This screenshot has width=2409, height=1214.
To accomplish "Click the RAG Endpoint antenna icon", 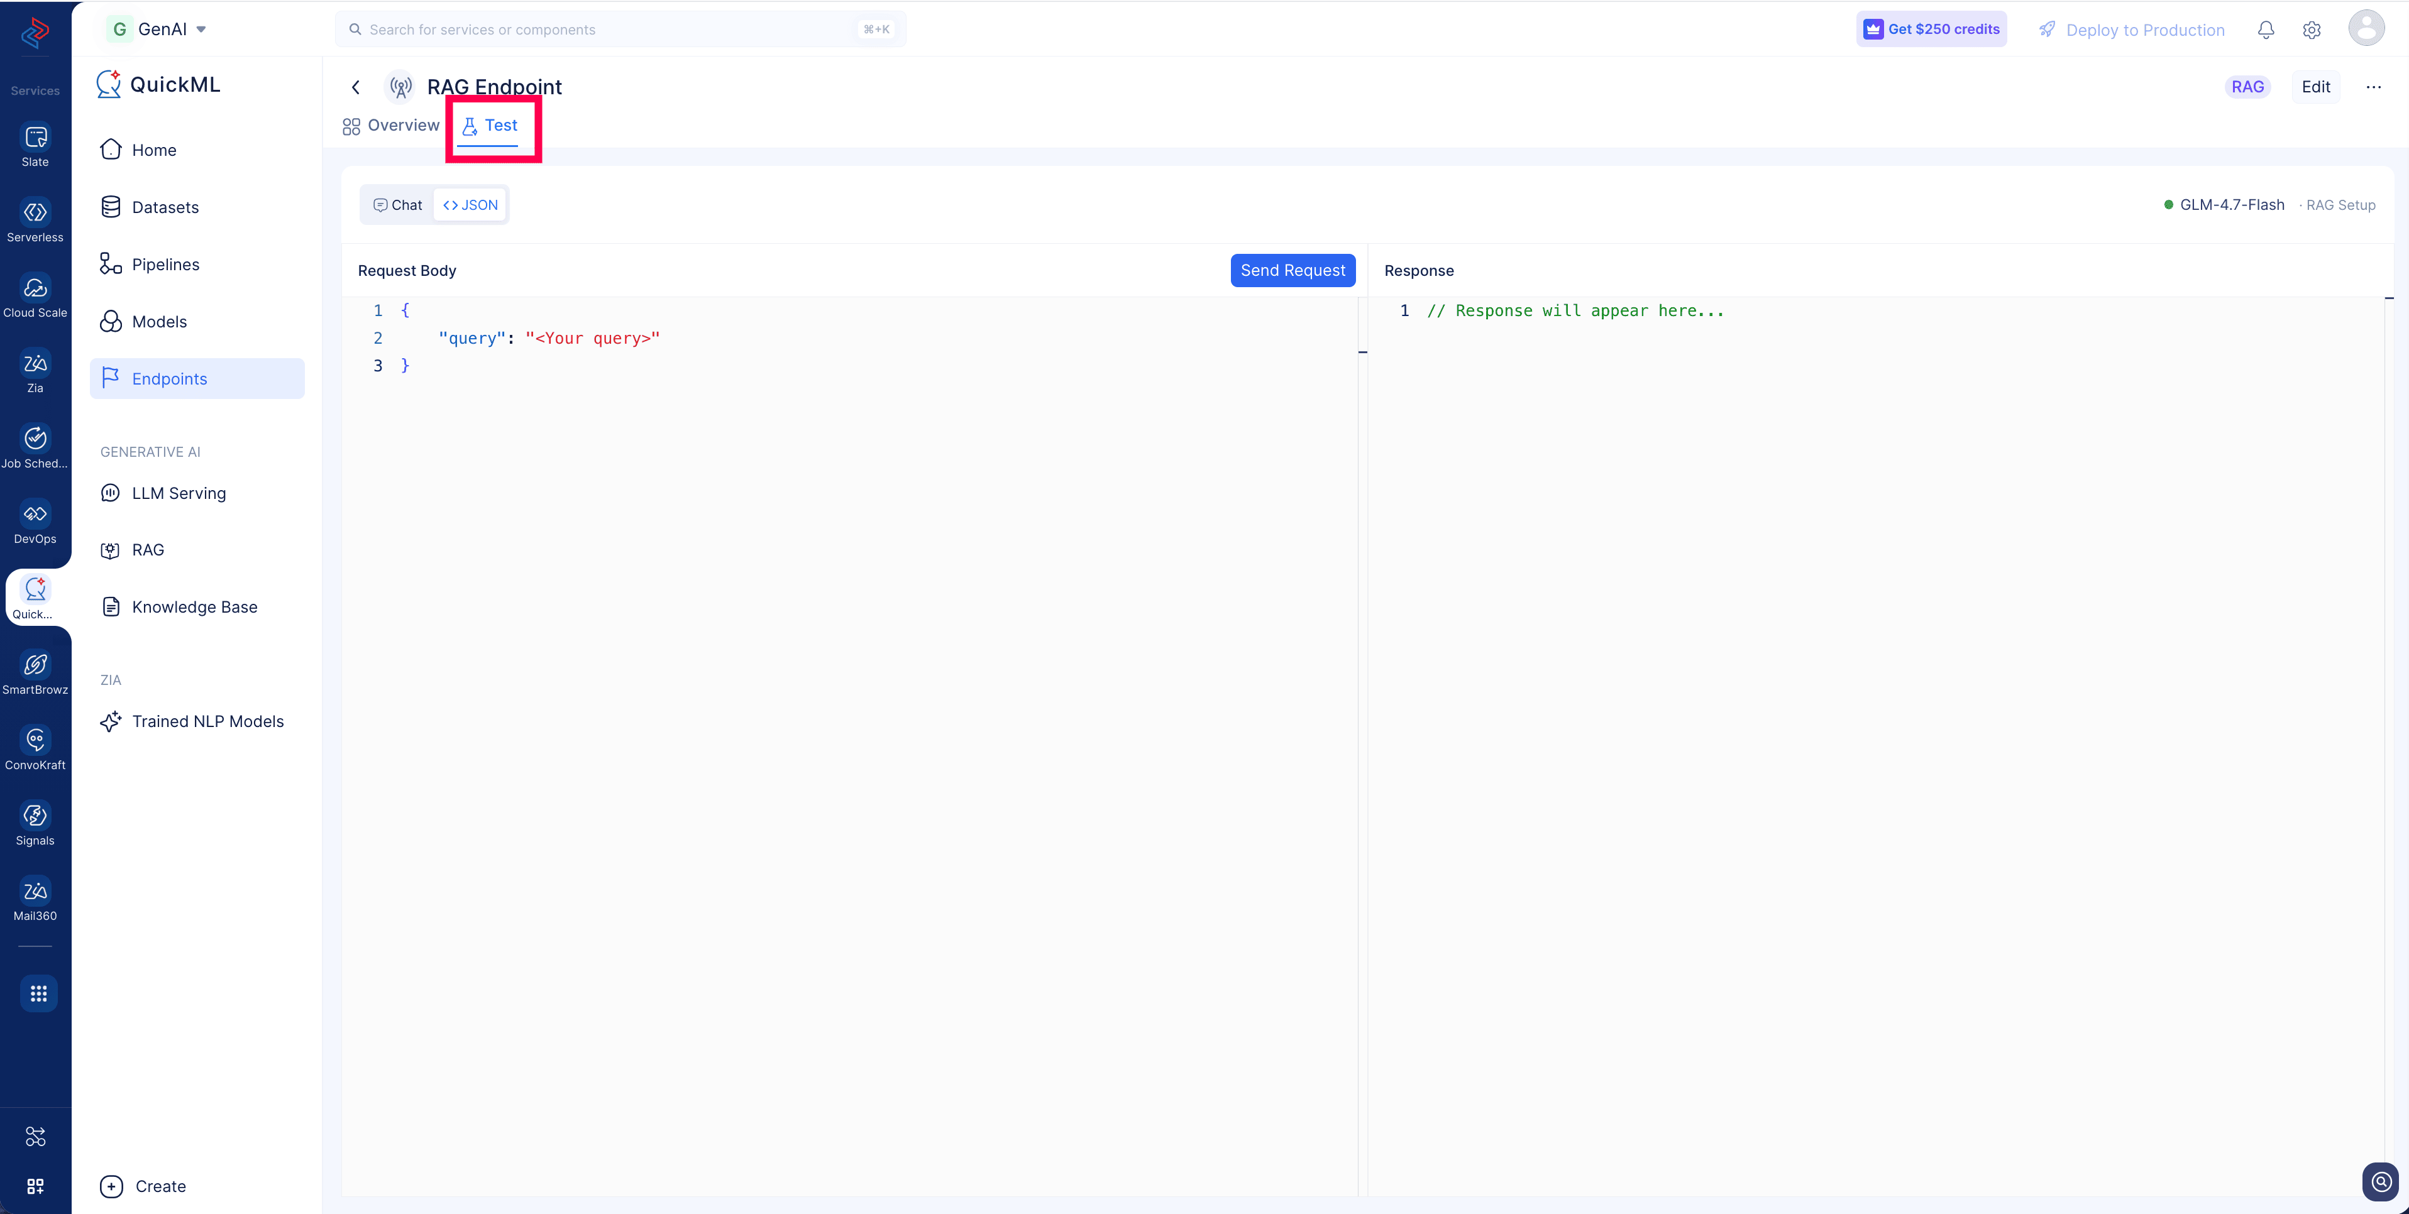I will [401, 87].
